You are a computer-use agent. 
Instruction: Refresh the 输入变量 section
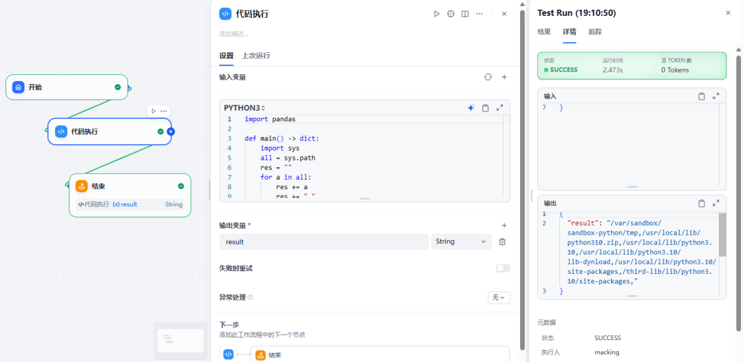[488, 77]
